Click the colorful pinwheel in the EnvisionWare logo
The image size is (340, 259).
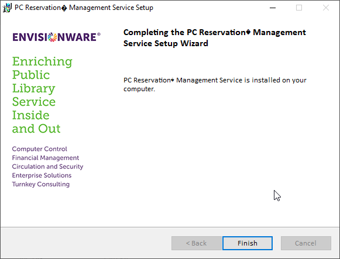(52, 37)
